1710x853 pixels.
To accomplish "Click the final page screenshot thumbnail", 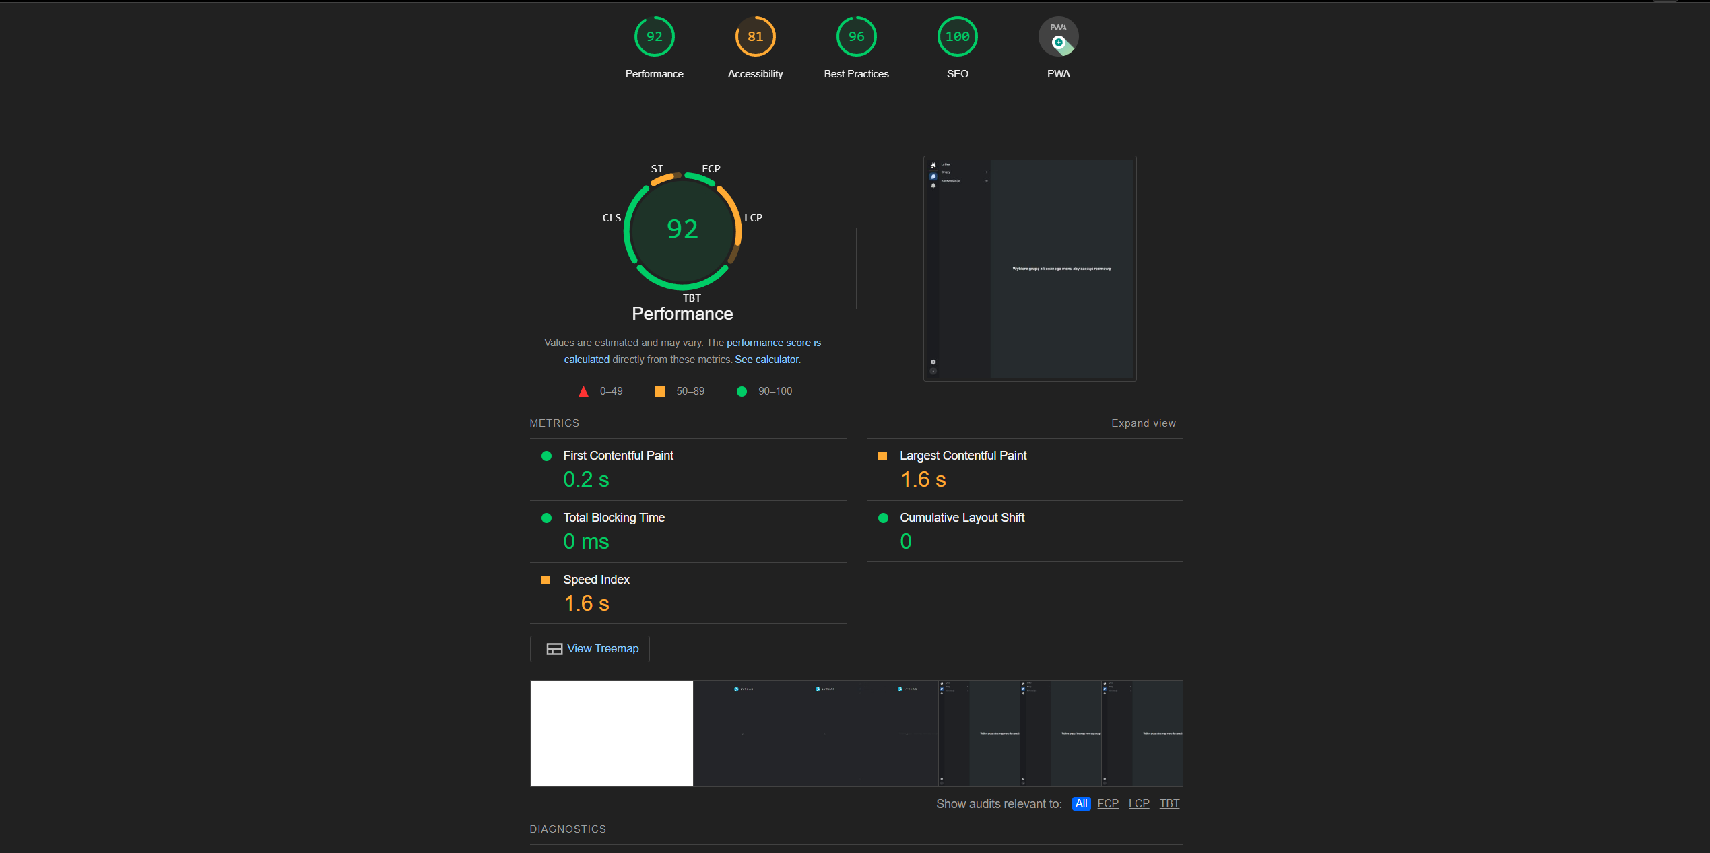I will point(1029,269).
